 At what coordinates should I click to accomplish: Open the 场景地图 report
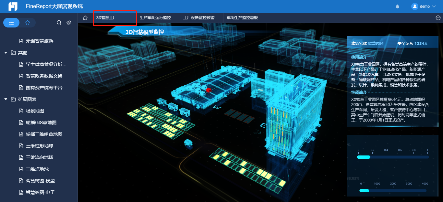pos(35,111)
